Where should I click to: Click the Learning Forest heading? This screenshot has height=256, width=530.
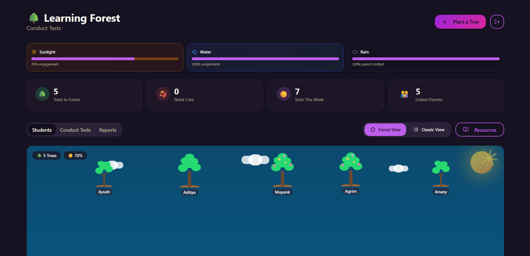pos(82,18)
